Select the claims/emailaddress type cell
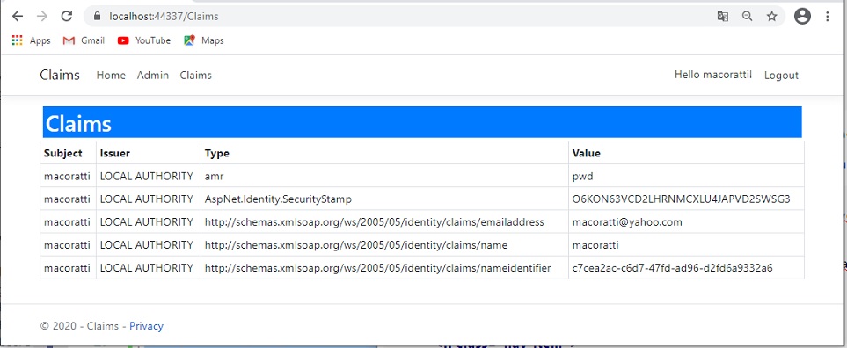Screen dimensions: 847x348 click(x=384, y=221)
